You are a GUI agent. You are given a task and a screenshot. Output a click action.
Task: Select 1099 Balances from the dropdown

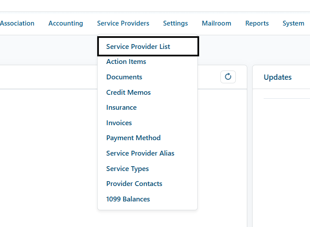pyautogui.click(x=128, y=199)
